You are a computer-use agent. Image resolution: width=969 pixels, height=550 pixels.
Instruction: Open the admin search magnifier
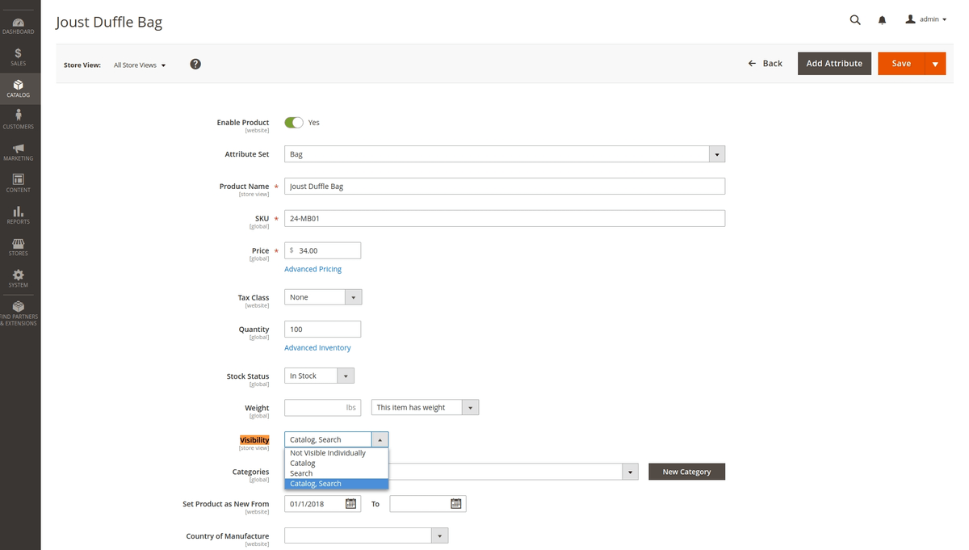pos(855,19)
